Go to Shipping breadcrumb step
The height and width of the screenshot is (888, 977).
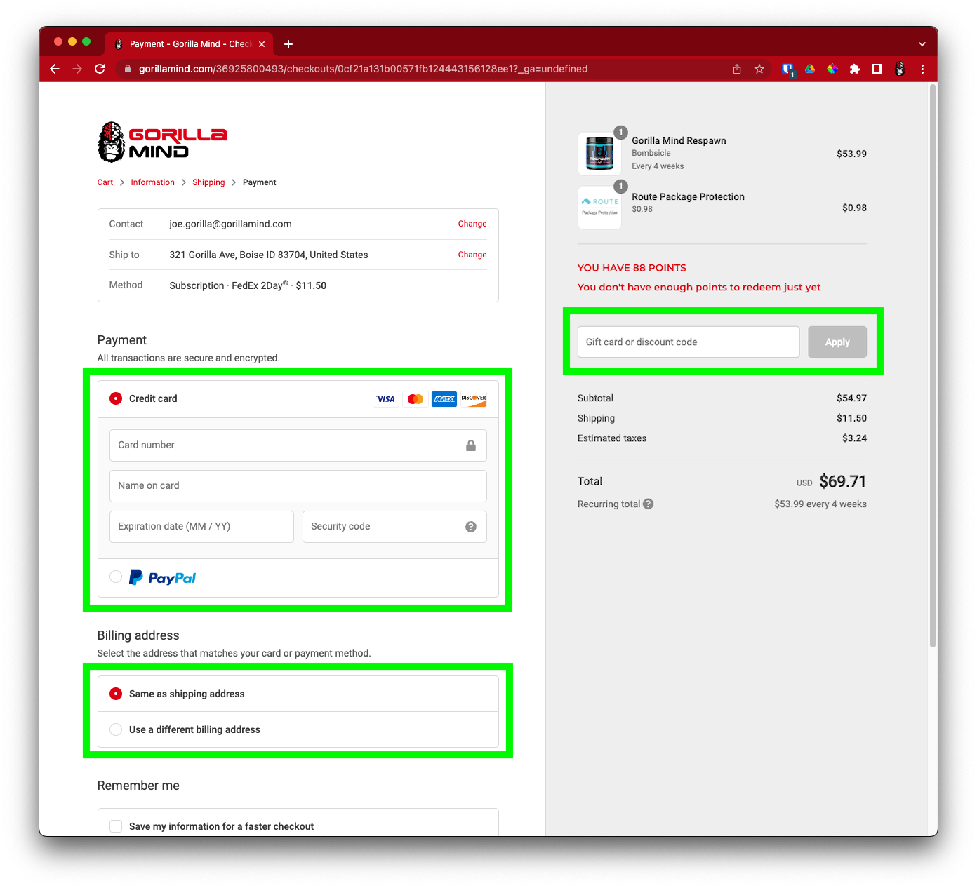(208, 182)
